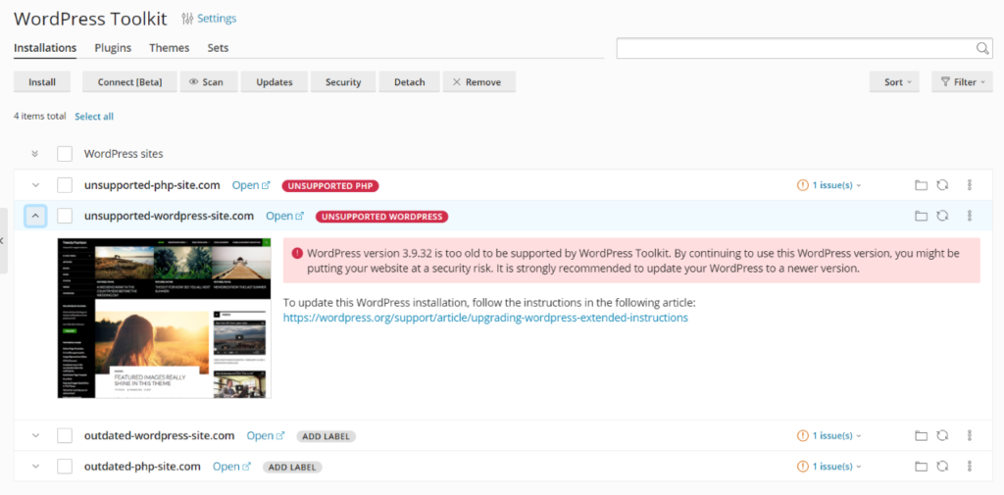Click the Connect [Beta] button

[x=130, y=82]
